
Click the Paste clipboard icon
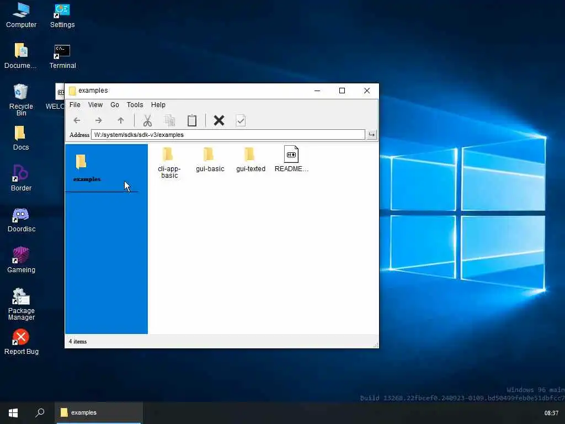click(x=192, y=120)
